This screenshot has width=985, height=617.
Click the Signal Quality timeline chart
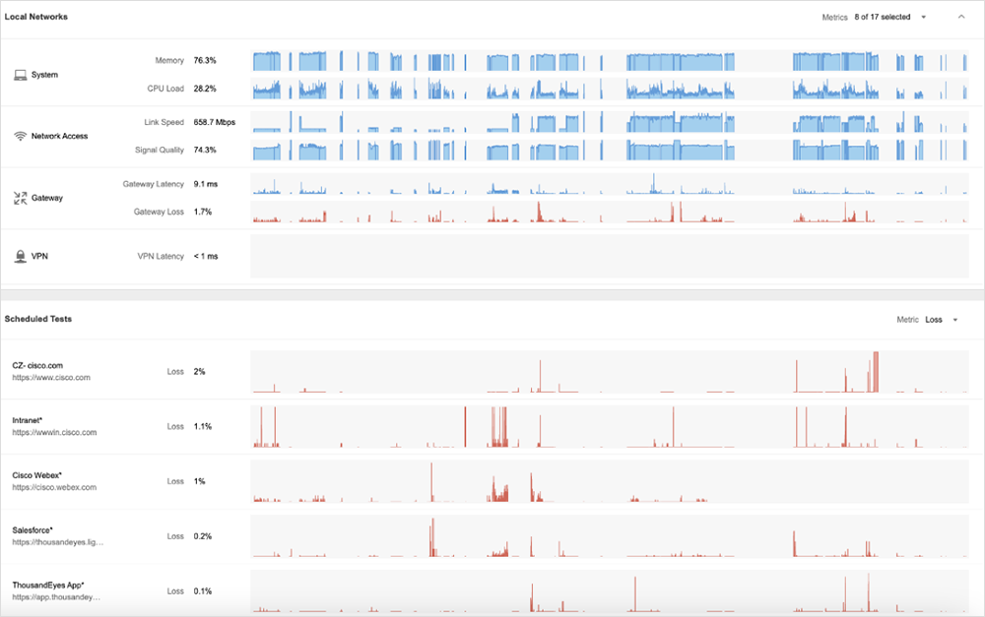pyautogui.click(x=610, y=151)
